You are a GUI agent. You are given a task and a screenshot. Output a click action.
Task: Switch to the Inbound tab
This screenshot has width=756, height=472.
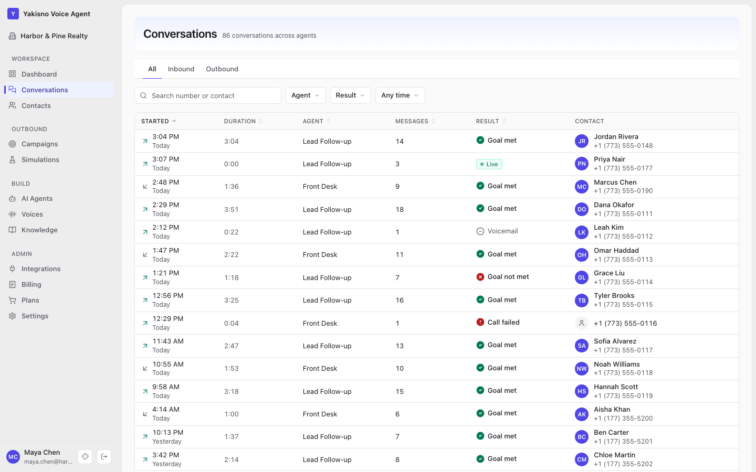[x=181, y=69]
